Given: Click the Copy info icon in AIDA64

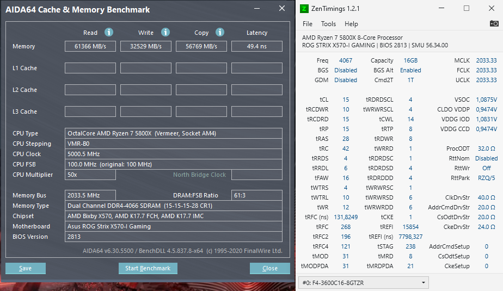Looking at the screenshot, I should 220,33.
